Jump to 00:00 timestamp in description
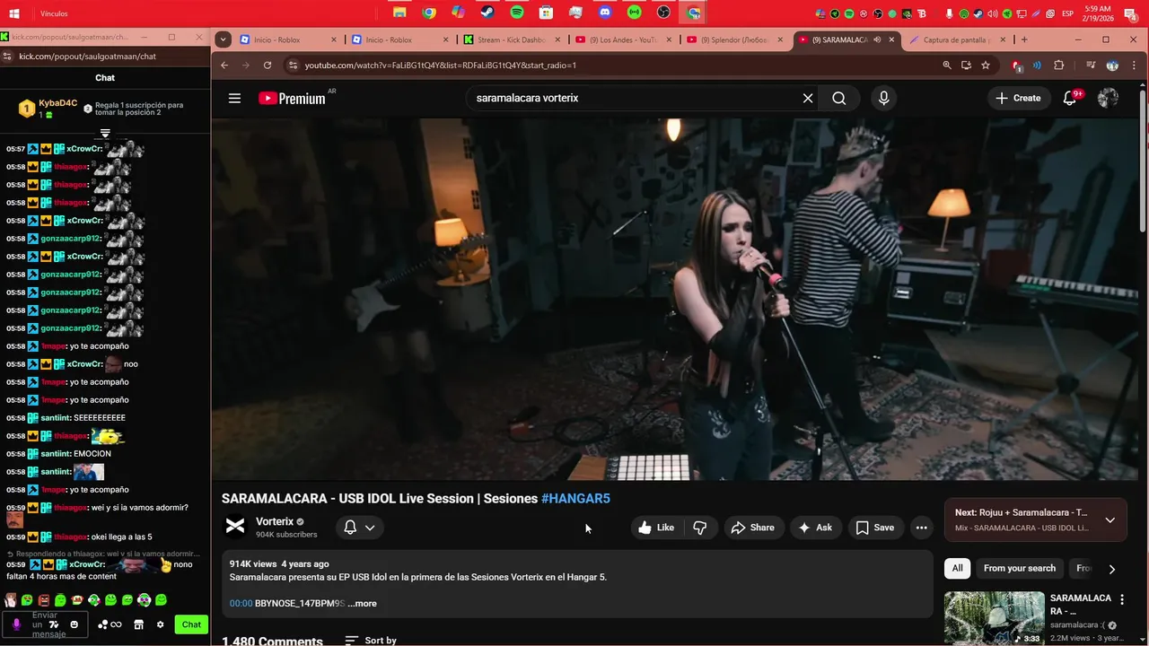The width and height of the screenshot is (1149, 646). tap(241, 604)
